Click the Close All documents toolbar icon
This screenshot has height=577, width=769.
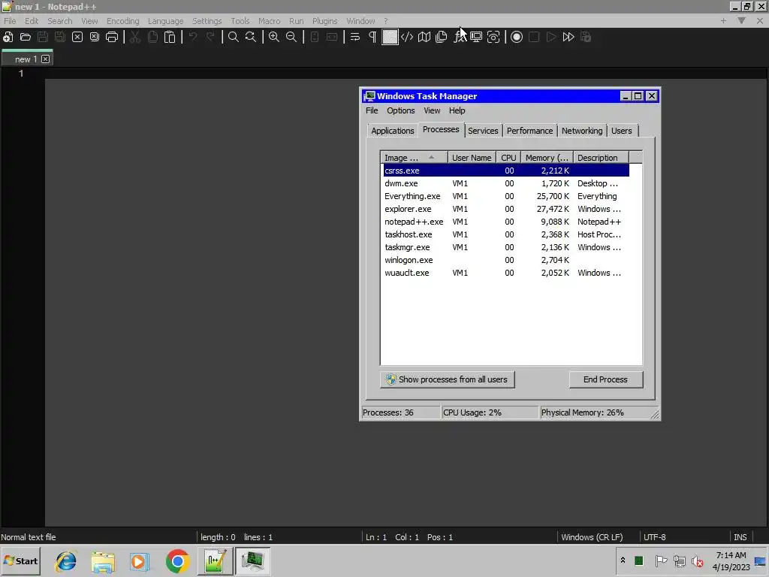click(94, 37)
